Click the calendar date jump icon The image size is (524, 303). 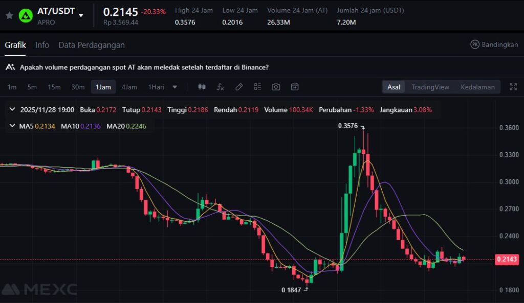point(295,87)
